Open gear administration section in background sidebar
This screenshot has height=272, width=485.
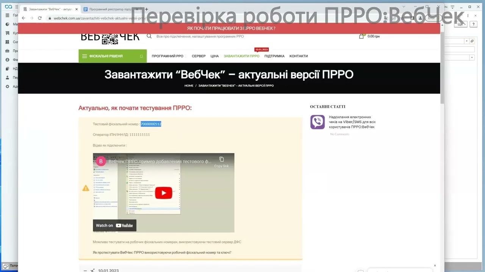(x=11, y=87)
